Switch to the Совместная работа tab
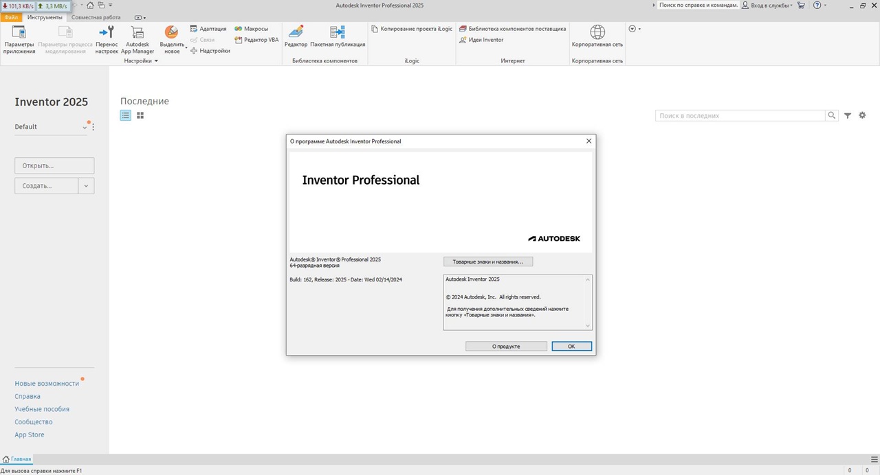880x475 pixels. click(96, 17)
